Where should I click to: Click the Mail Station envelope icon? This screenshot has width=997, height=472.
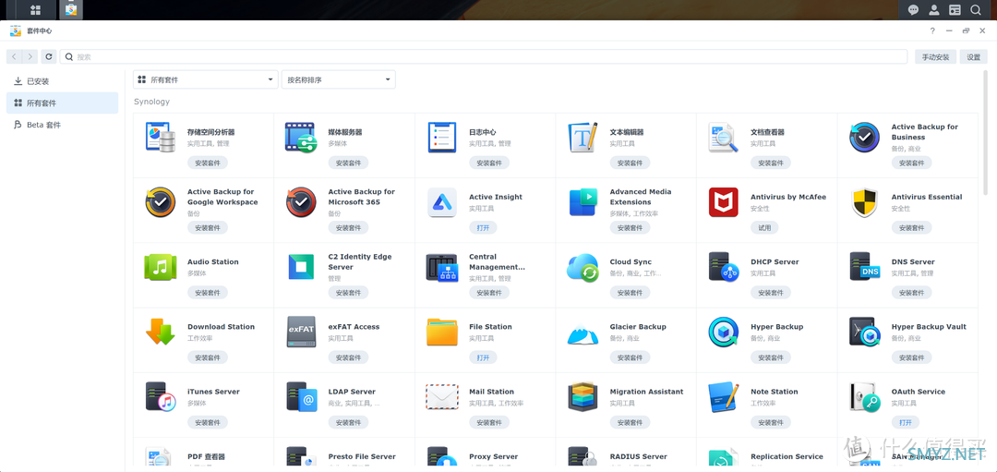(442, 397)
